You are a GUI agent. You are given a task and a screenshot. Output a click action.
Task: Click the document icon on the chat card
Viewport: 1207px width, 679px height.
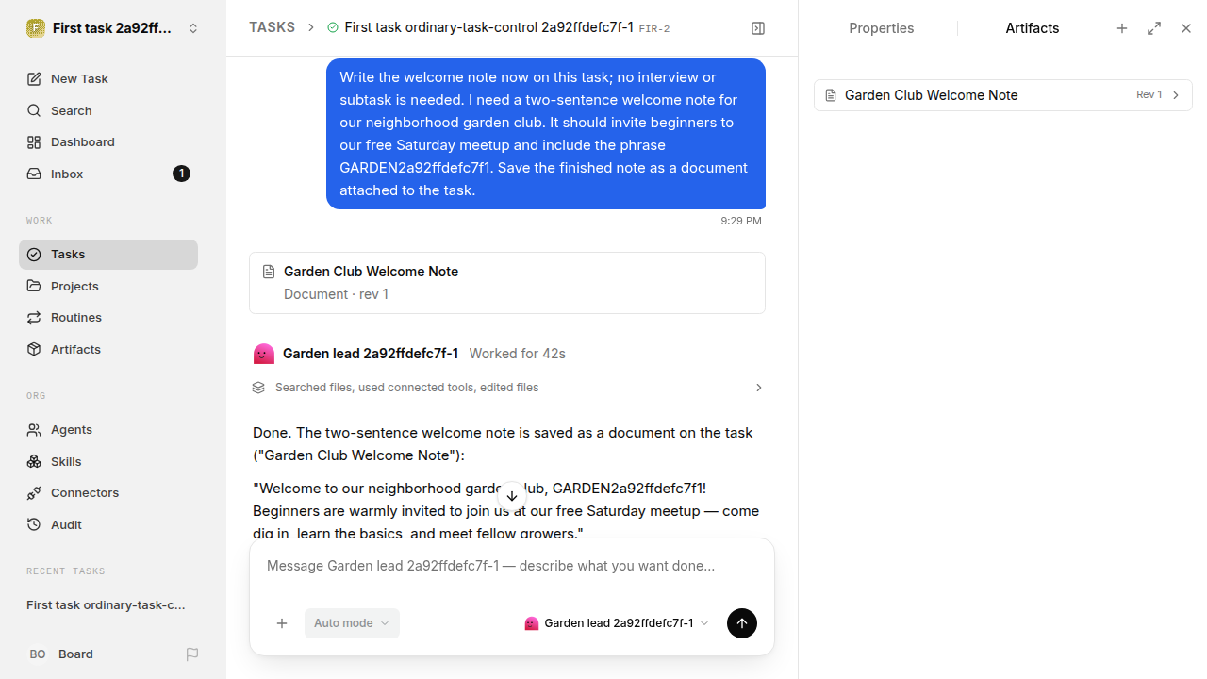pyautogui.click(x=269, y=272)
